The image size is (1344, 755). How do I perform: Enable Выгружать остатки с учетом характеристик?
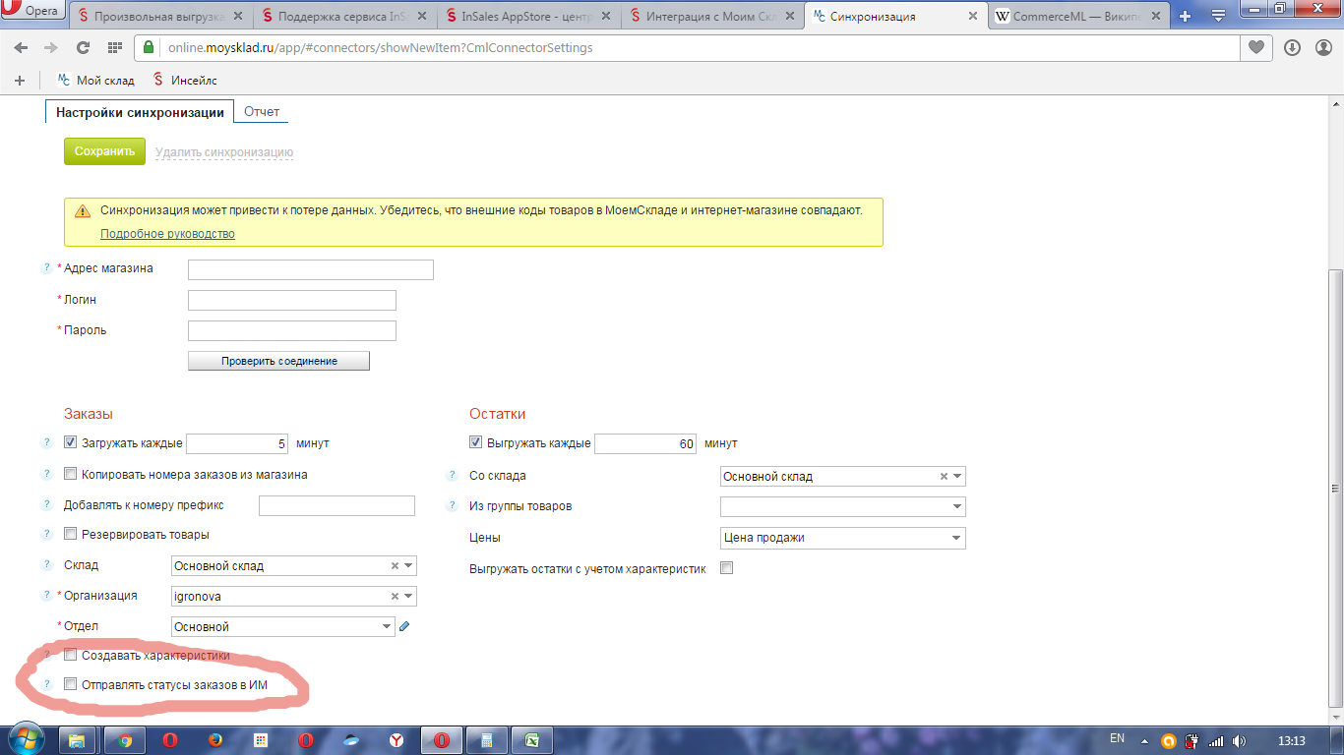coord(727,568)
